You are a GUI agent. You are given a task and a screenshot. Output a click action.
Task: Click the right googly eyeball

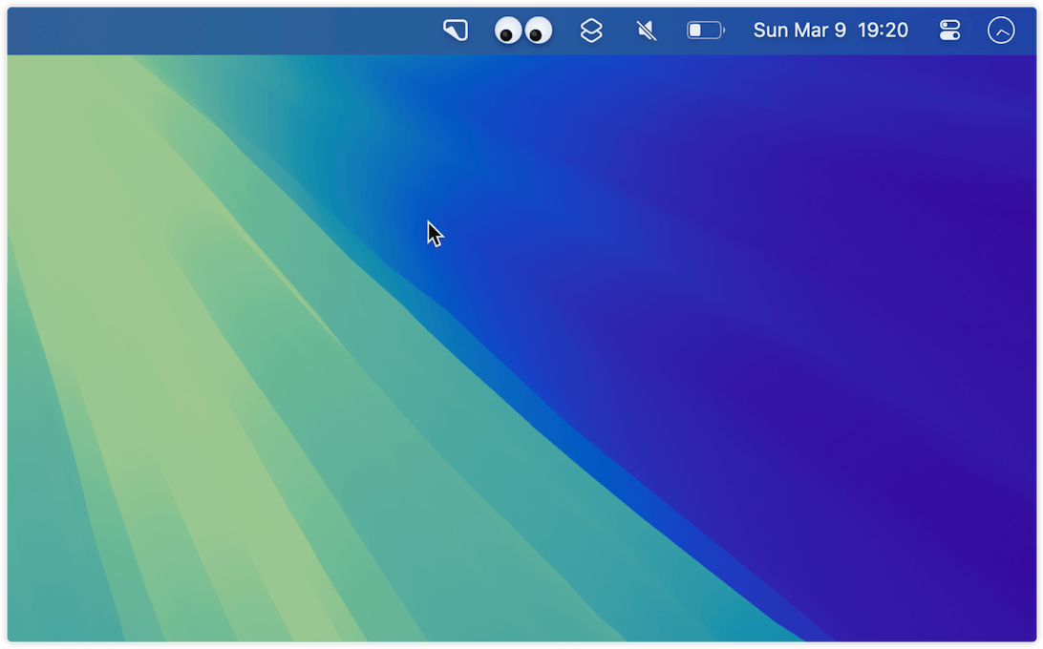[x=539, y=31]
